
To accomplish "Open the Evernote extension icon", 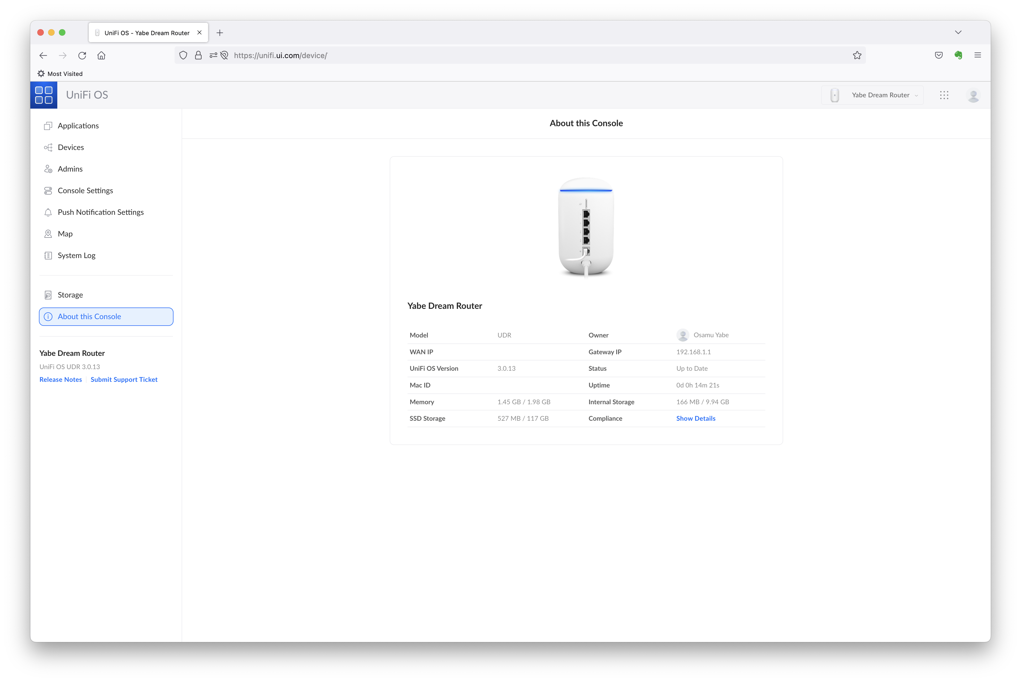I will [x=958, y=55].
